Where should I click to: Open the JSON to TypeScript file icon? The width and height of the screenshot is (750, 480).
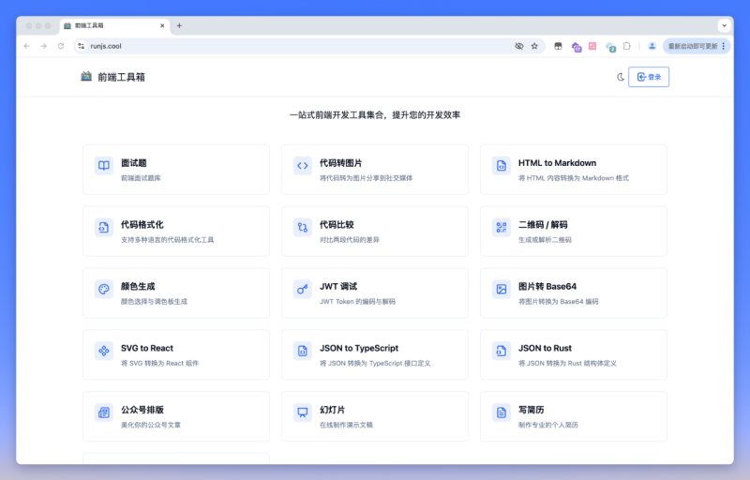coord(302,351)
